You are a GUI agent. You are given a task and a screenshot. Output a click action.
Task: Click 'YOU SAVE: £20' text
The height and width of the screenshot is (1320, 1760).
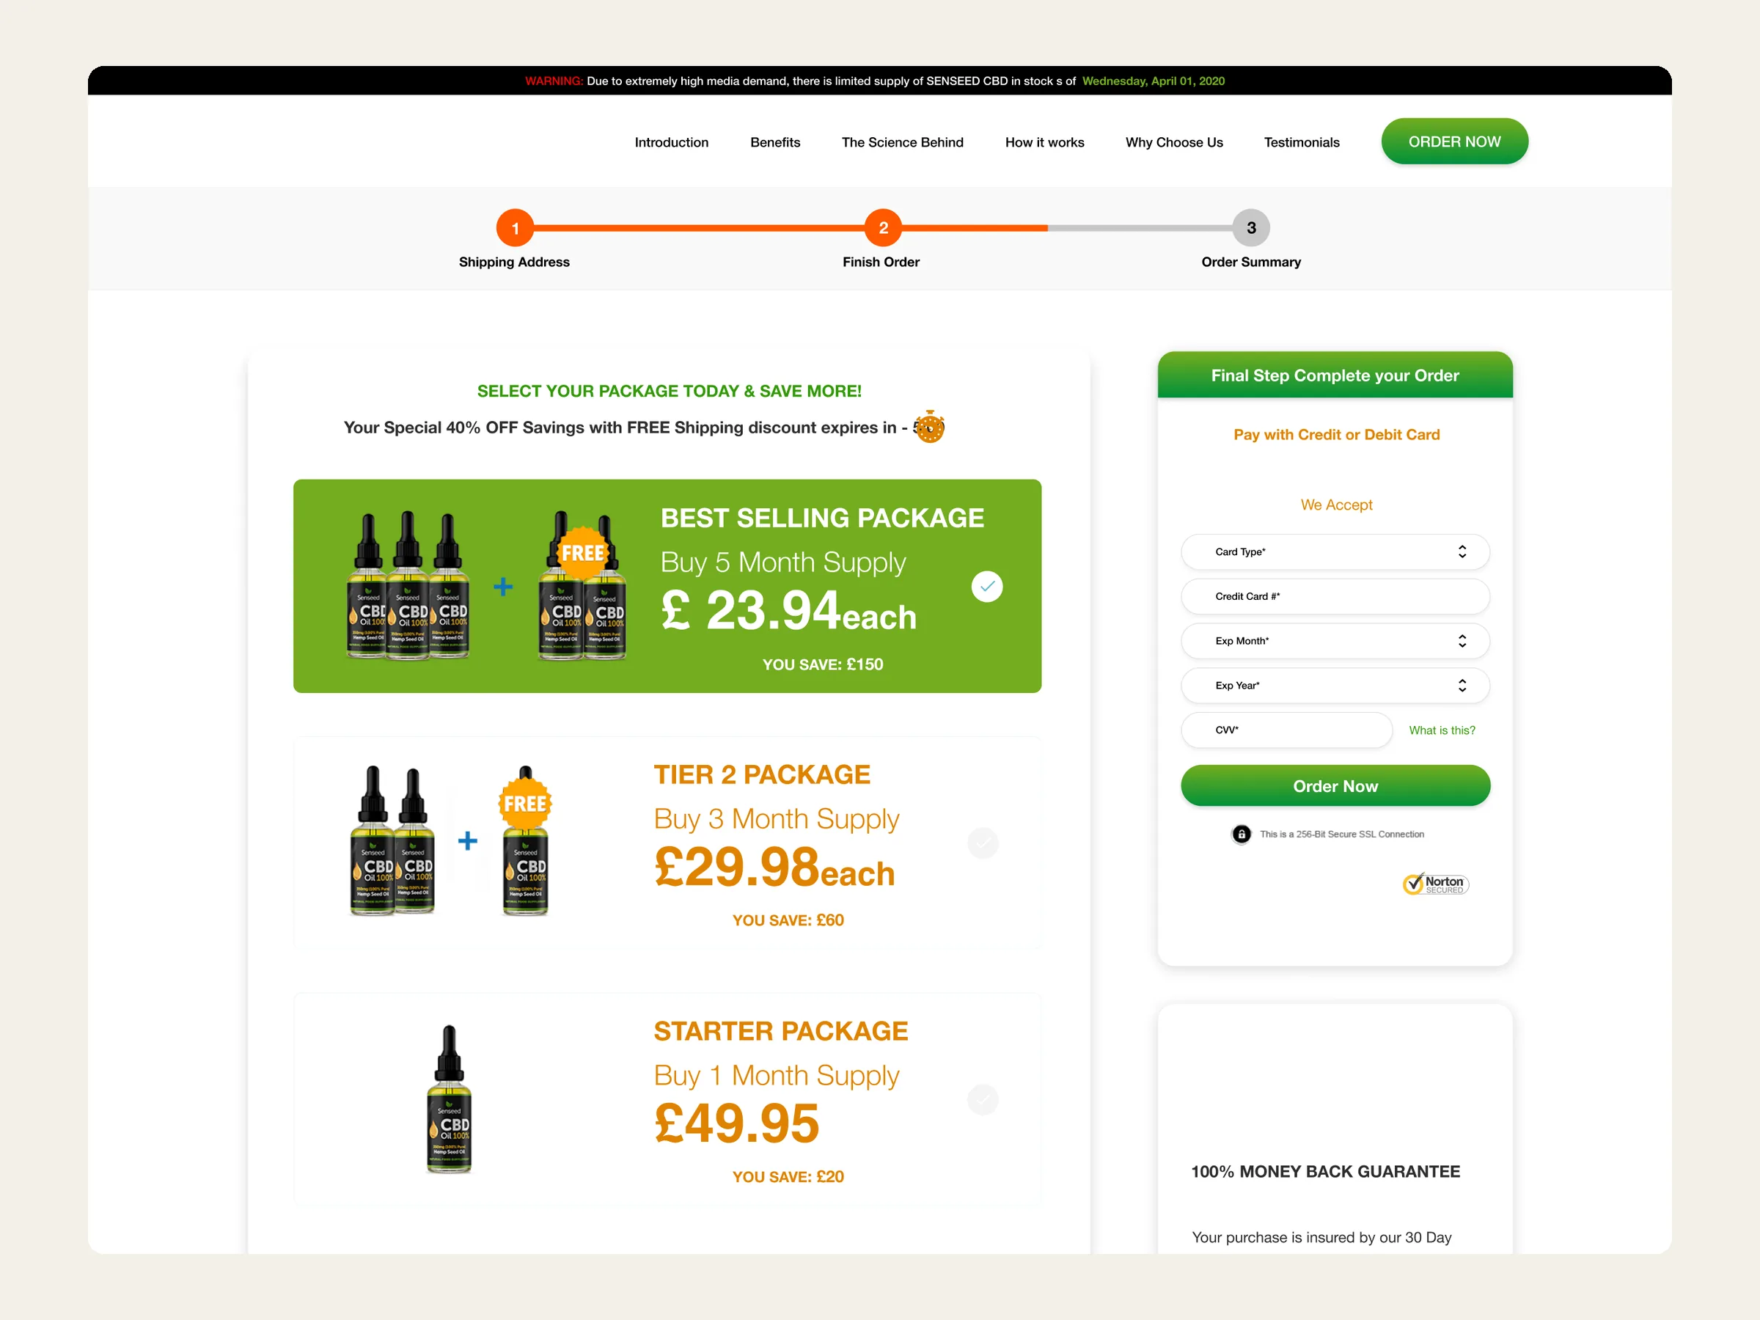point(788,1177)
